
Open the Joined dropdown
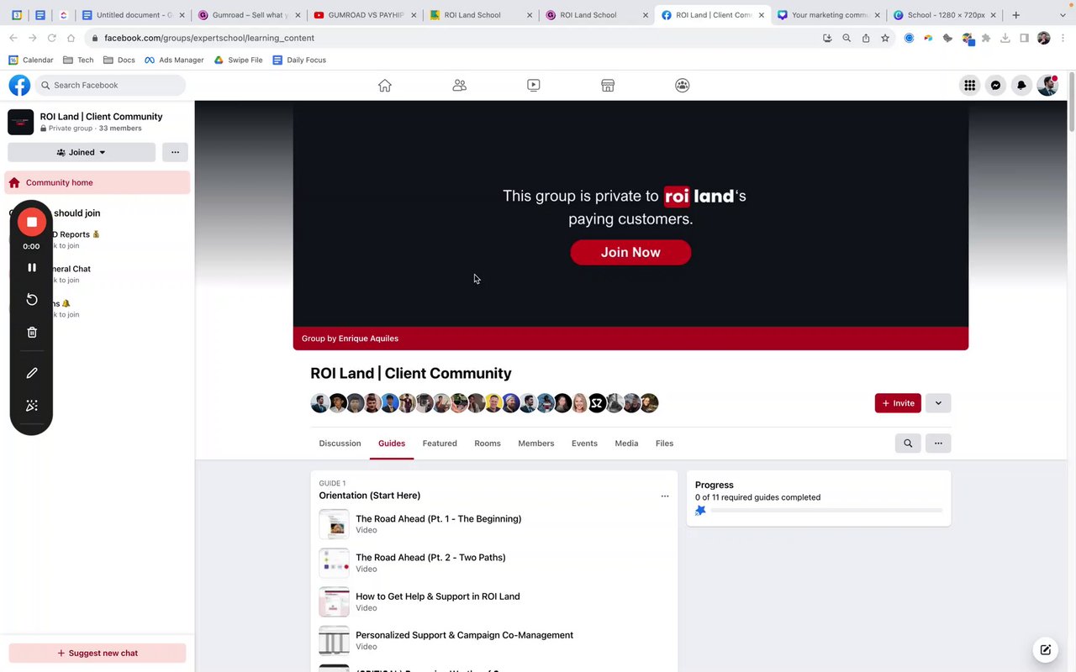[x=82, y=152]
